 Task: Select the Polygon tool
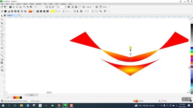coord(2,44)
